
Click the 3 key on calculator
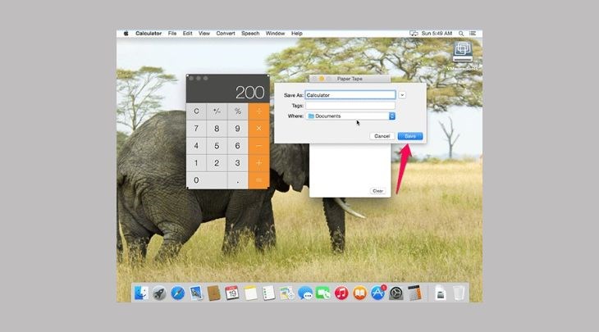coord(238,163)
